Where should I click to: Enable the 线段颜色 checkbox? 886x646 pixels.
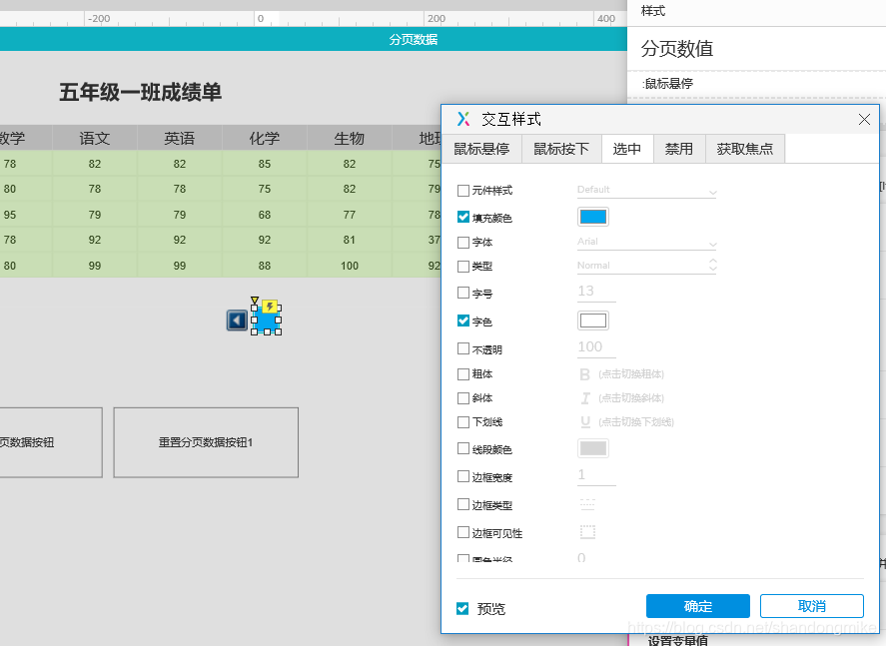[x=463, y=448]
